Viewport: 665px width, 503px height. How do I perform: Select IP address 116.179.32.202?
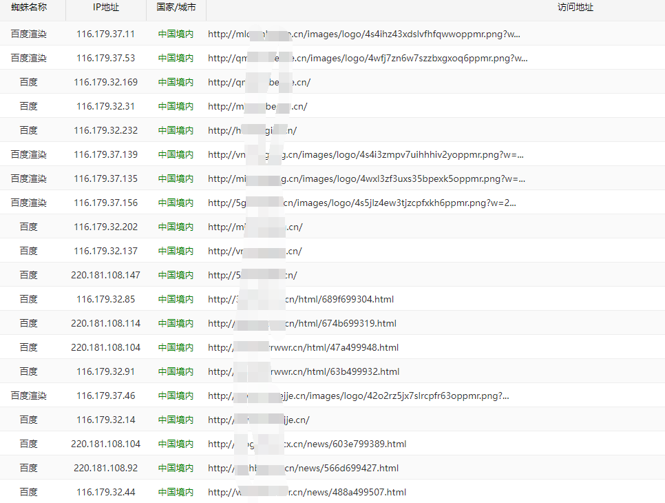[x=105, y=227]
